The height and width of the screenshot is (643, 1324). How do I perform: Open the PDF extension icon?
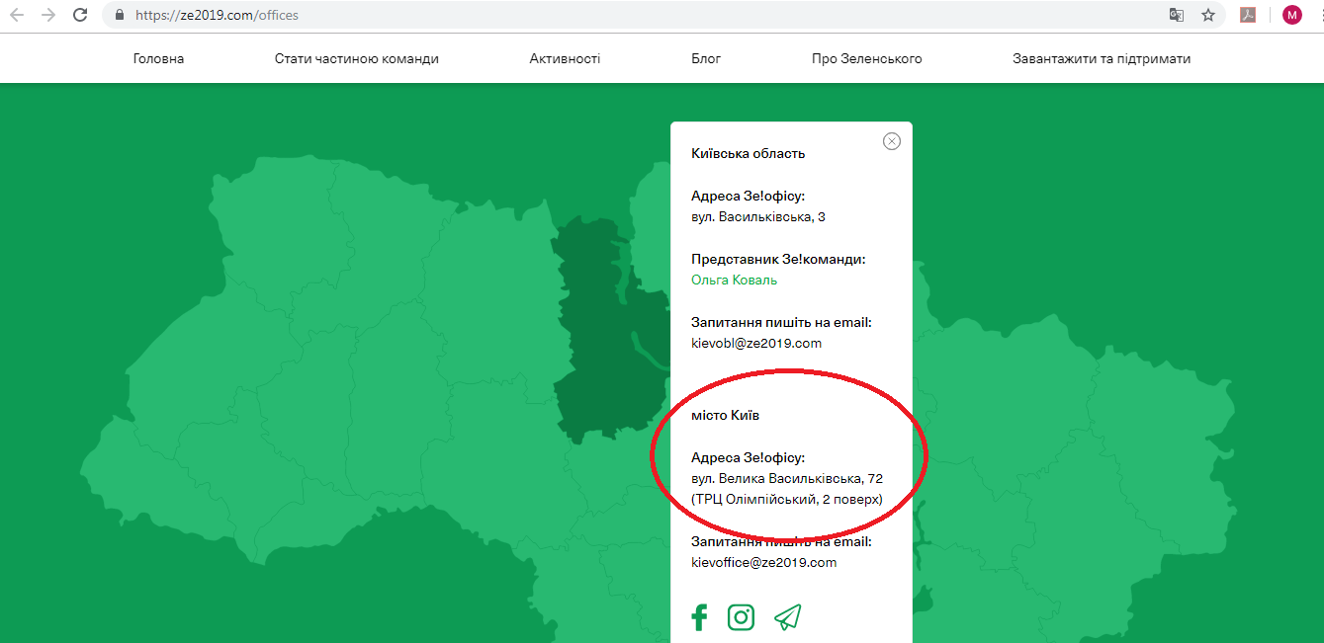[1249, 15]
